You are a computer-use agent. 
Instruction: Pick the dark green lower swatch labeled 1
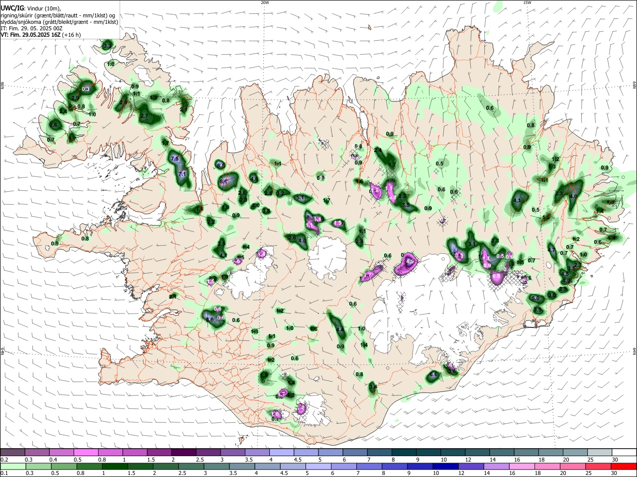coord(114,466)
